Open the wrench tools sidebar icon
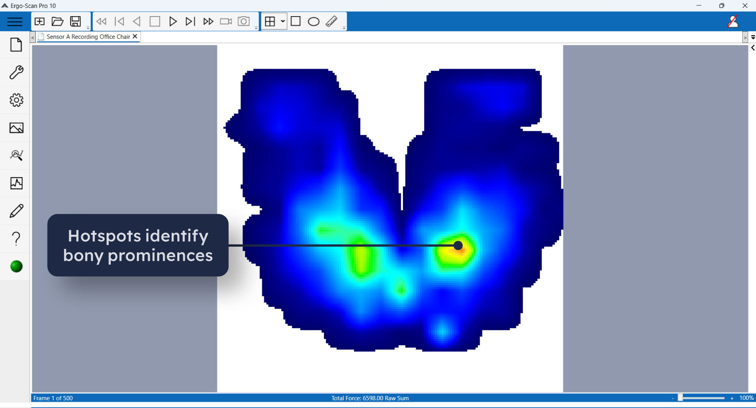Image resolution: width=756 pixels, height=408 pixels. point(16,72)
